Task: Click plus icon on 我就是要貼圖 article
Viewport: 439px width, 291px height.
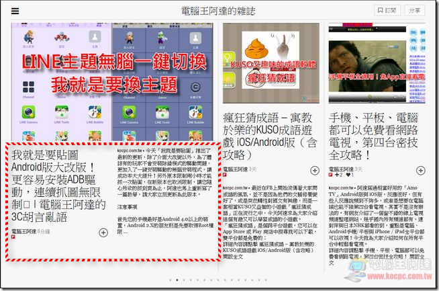Action: click(103, 233)
